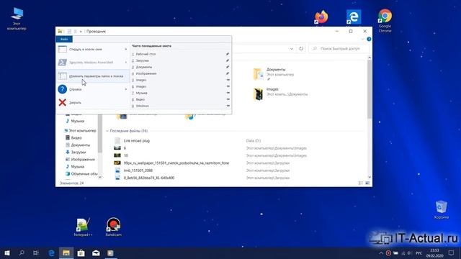Viewport: 461px width, 259px height.
Task: Click the File Explorer icon in the title bar
Action: pos(60,31)
